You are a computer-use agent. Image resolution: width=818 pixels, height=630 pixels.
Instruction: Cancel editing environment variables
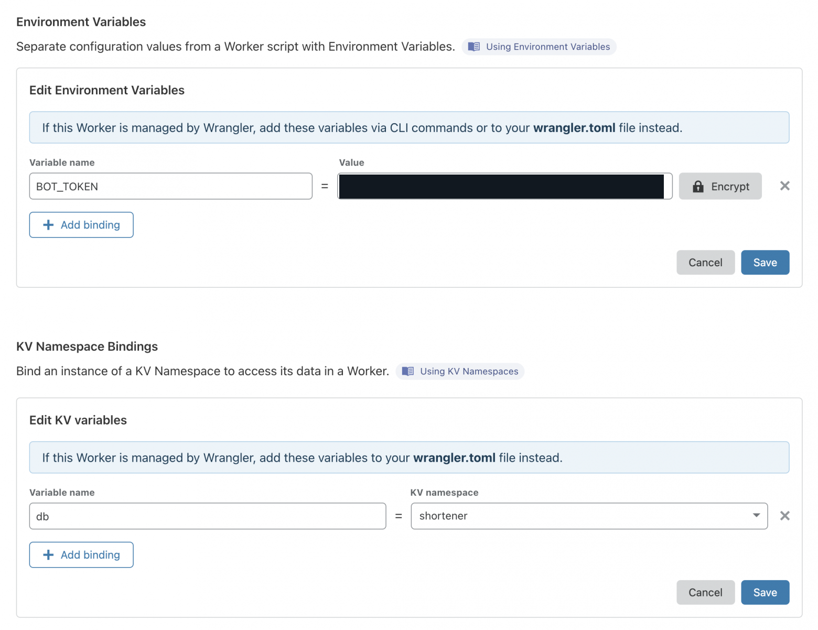(x=705, y=263)
